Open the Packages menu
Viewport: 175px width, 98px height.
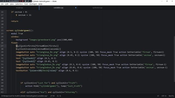click(x=33, y=4)
